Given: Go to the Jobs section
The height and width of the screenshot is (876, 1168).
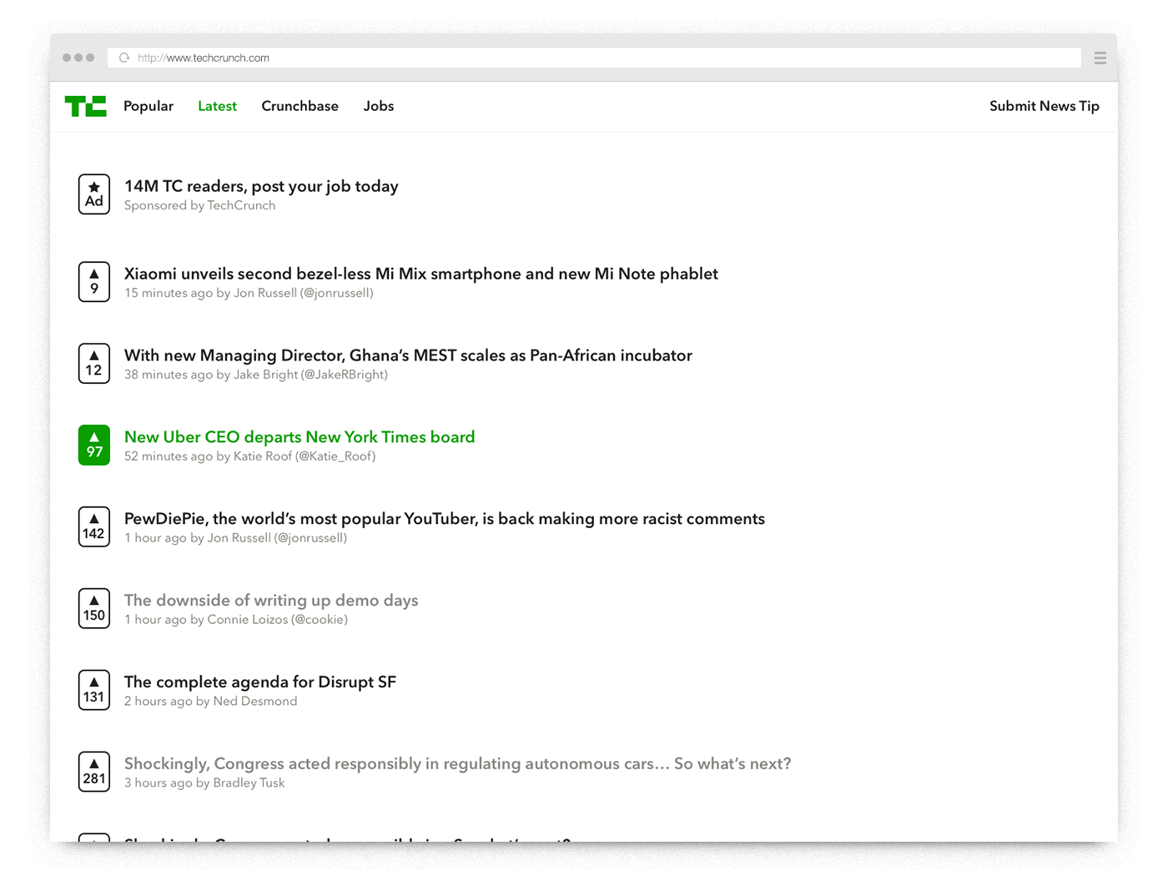Looking at the screenshot, I should coord(378,106).
